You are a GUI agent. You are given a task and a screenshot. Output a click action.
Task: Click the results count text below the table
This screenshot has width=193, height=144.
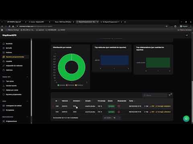pyautogui.click(x=66, y=118)
